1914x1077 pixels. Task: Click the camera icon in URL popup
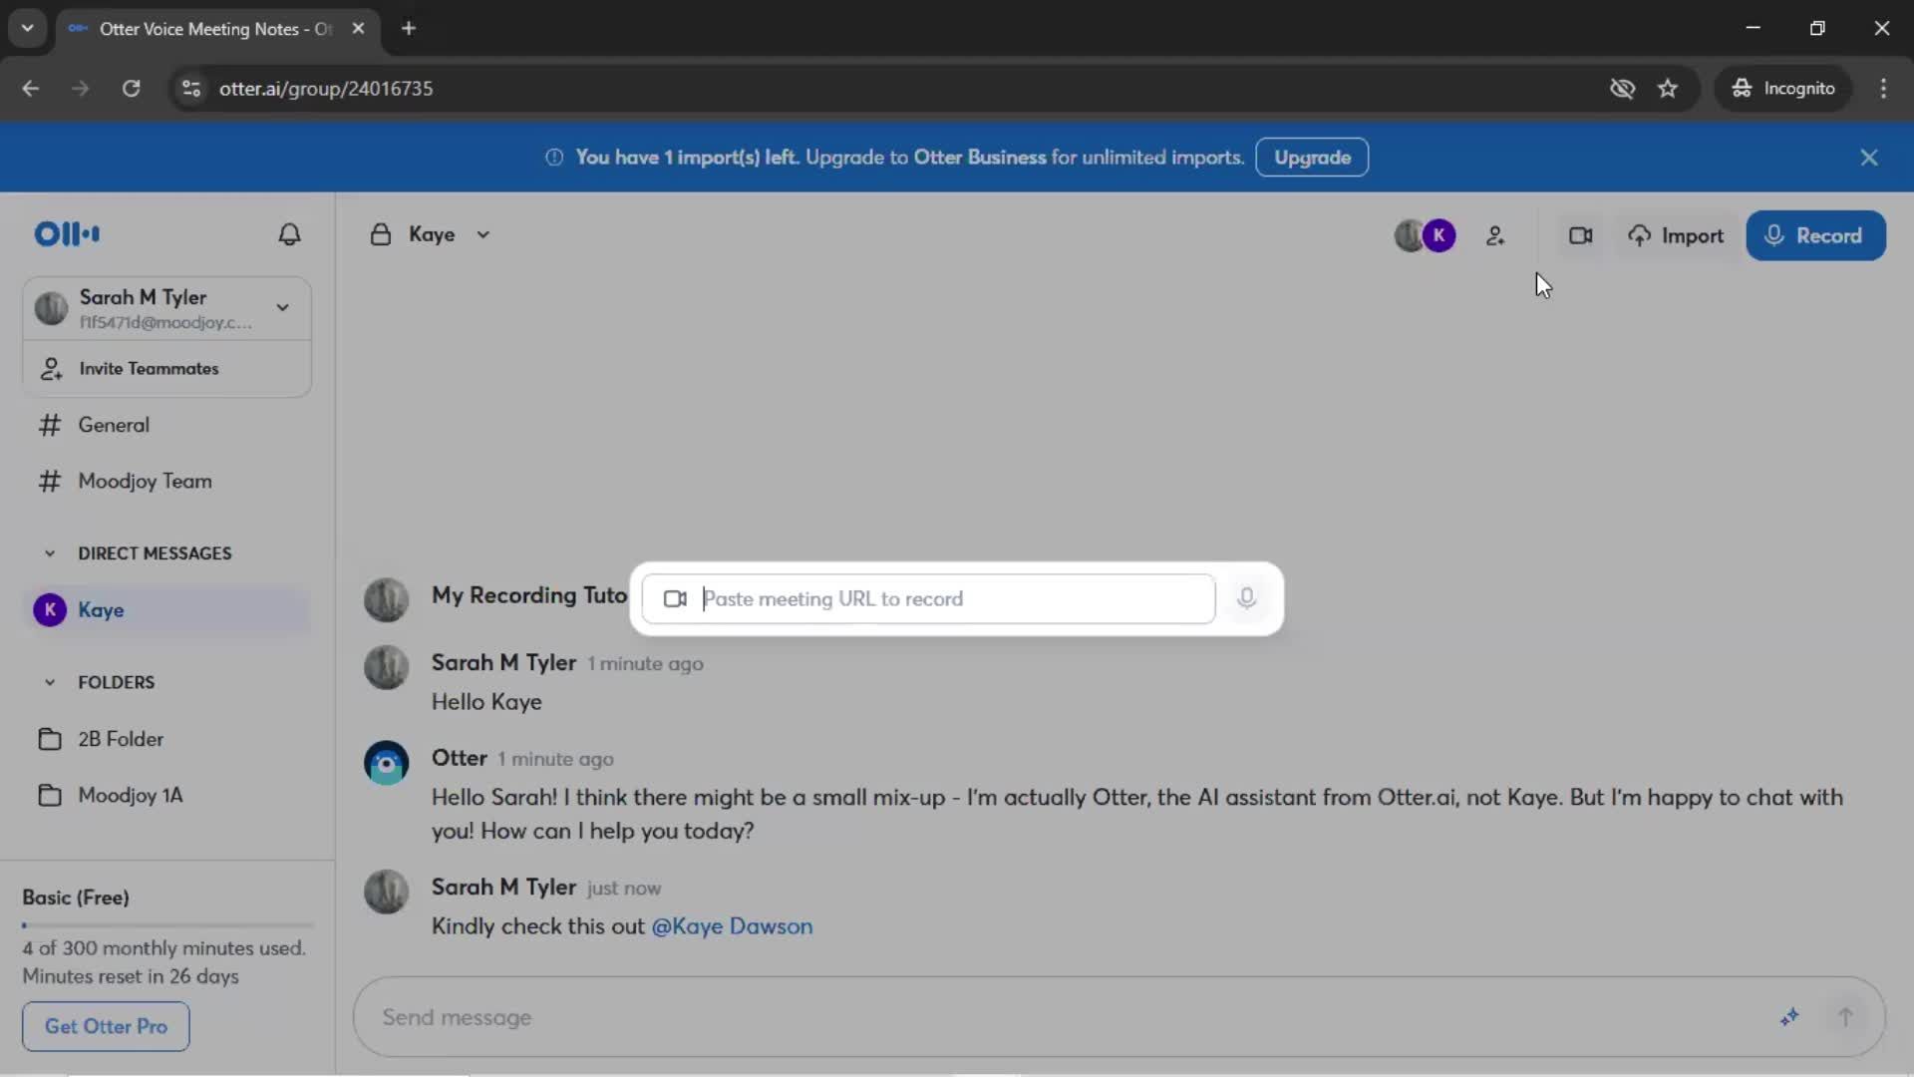coord(675,599)
